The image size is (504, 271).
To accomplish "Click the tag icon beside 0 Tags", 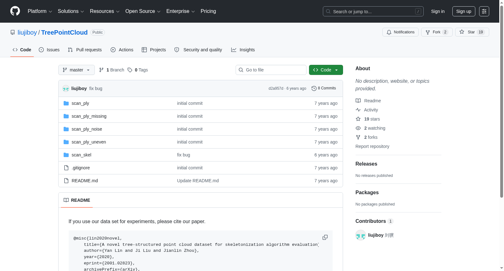I will click(130, 70).
